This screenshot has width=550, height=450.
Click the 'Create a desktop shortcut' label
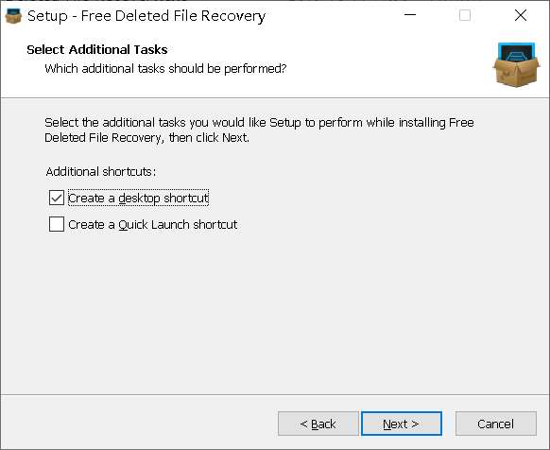[138, 198]
